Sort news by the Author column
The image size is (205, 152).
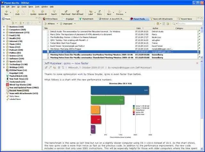point(163,28)
